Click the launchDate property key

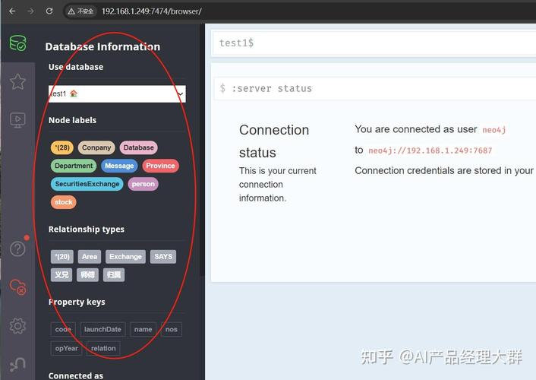click(102, 329)
